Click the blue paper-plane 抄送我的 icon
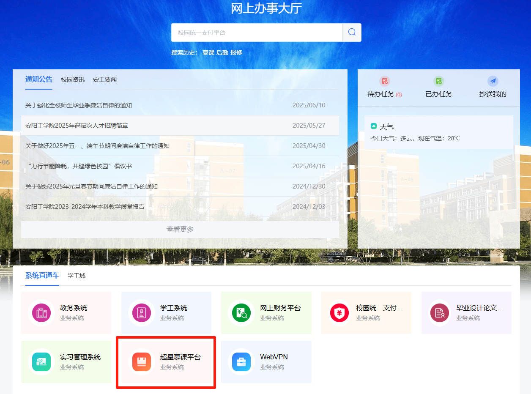 493,81
